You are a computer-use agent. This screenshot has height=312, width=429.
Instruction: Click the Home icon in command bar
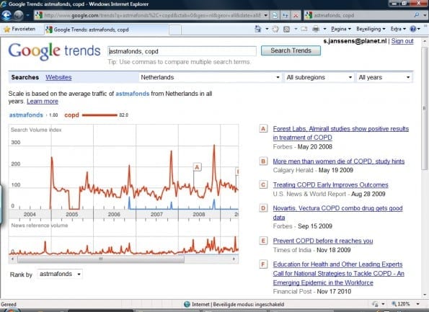(x=257, y=29)
